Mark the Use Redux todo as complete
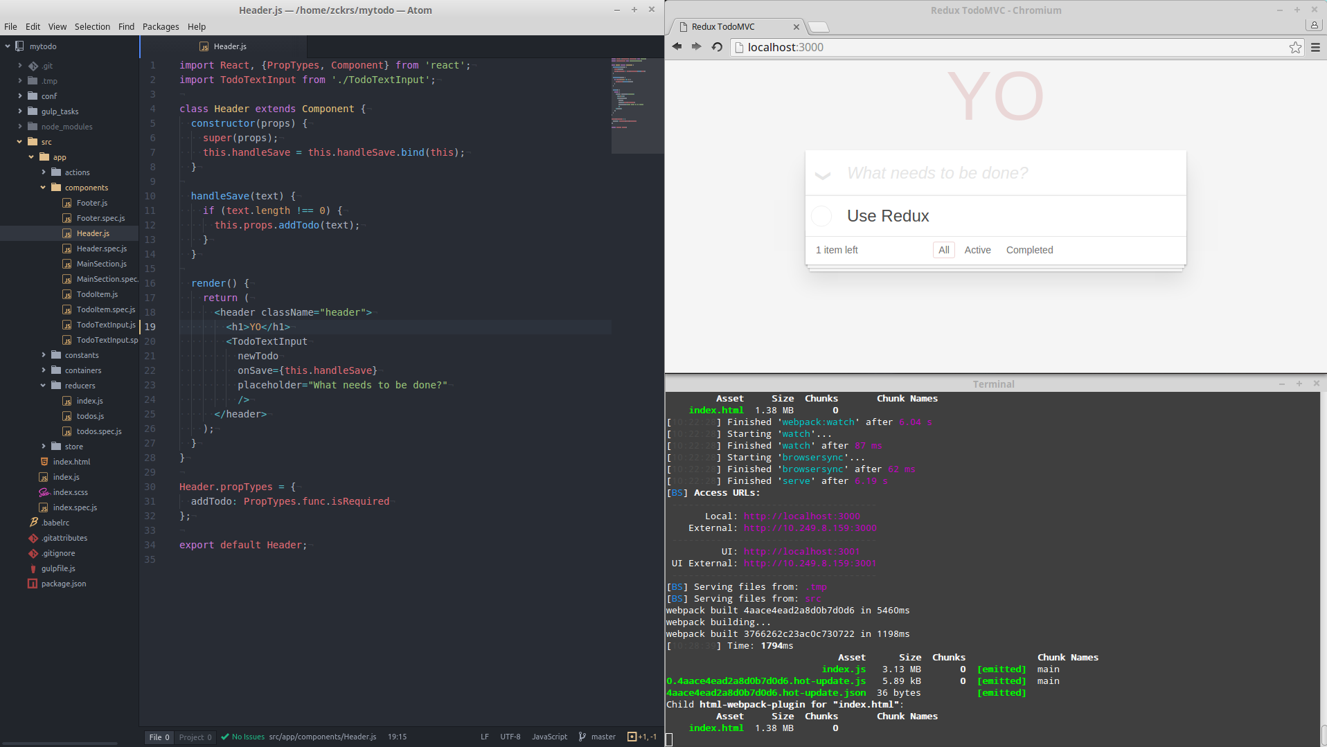Viewport: 1327px width, 747px height. tap(821, 216)
